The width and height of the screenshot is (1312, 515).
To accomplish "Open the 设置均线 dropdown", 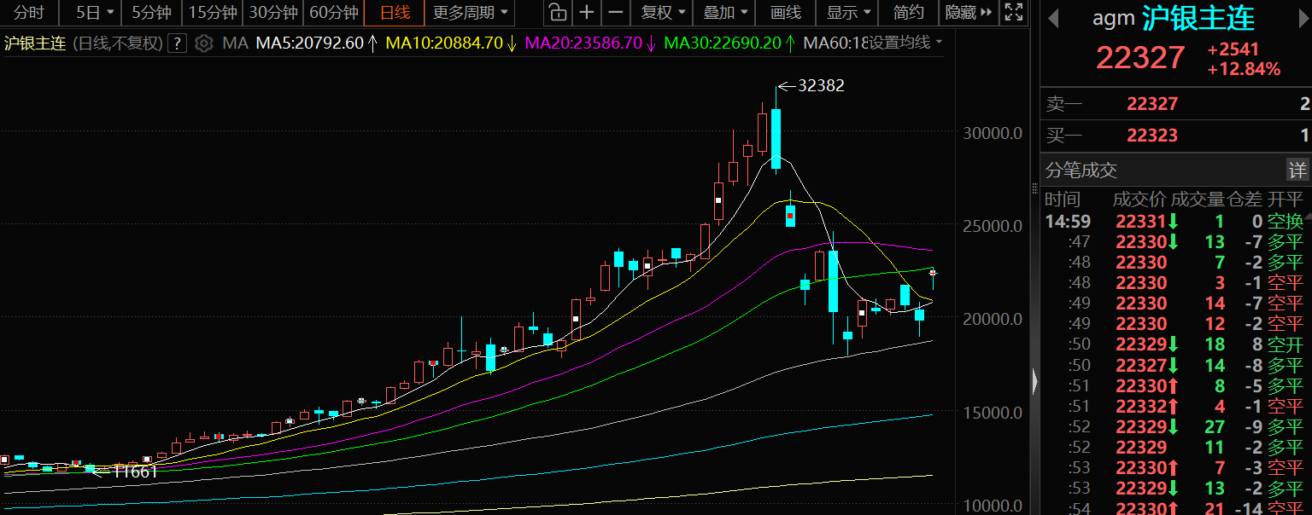I will pos(905,43).
